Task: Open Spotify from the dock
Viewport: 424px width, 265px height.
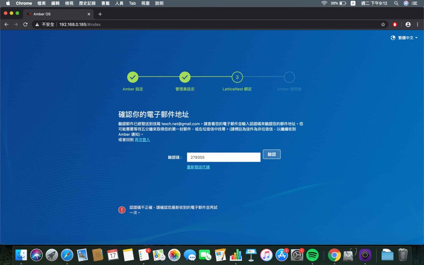Action: tap(312, 255)
